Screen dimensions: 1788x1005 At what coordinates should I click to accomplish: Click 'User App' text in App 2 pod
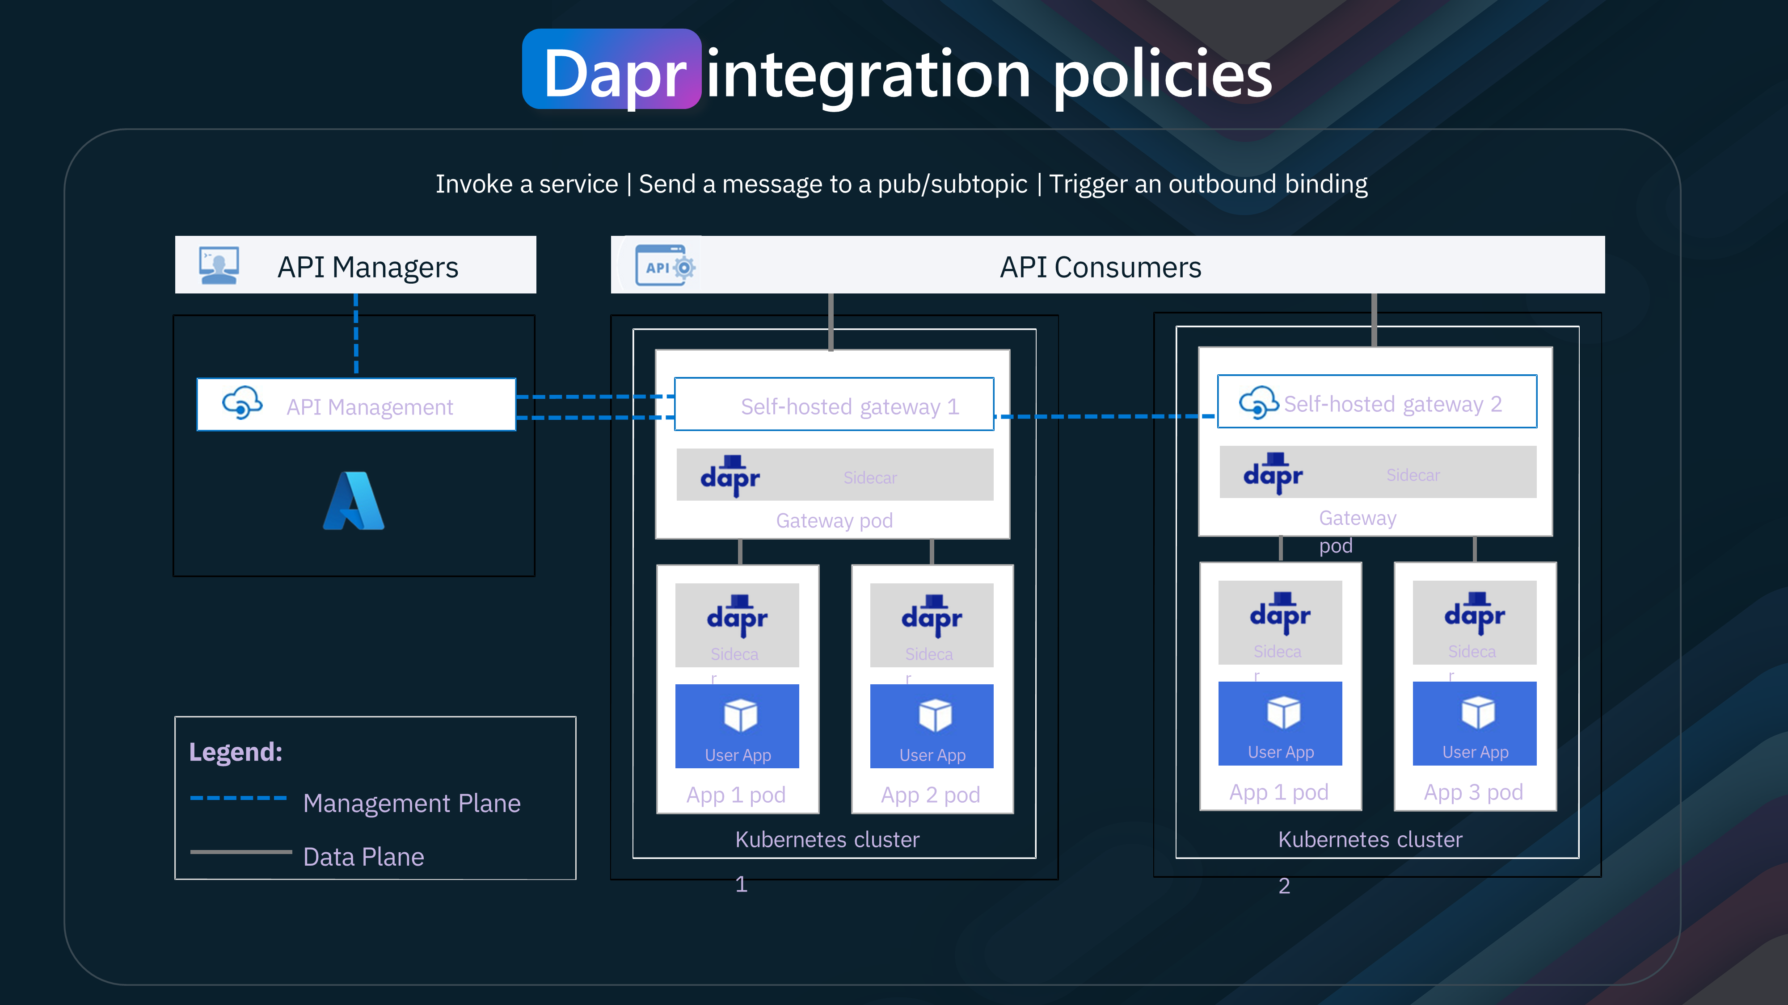(932, 754)
